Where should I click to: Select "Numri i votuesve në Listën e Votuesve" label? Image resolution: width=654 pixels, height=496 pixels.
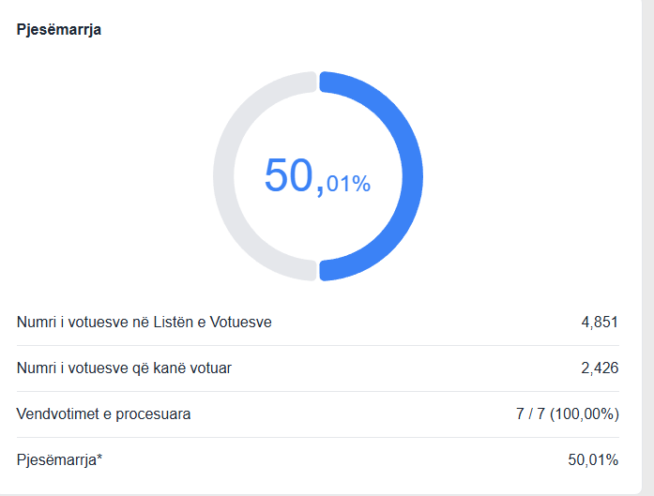[144, 323]
